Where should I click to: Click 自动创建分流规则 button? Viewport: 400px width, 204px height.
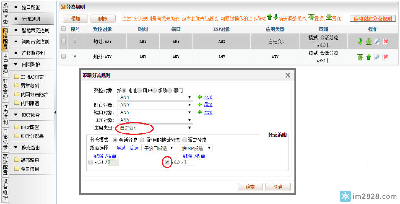point(373,19)
